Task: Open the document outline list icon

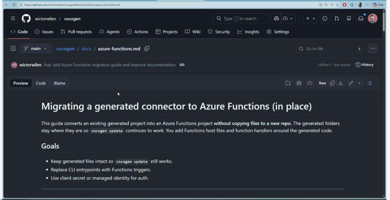Action: pyautogui.click(x=369, y=83)
